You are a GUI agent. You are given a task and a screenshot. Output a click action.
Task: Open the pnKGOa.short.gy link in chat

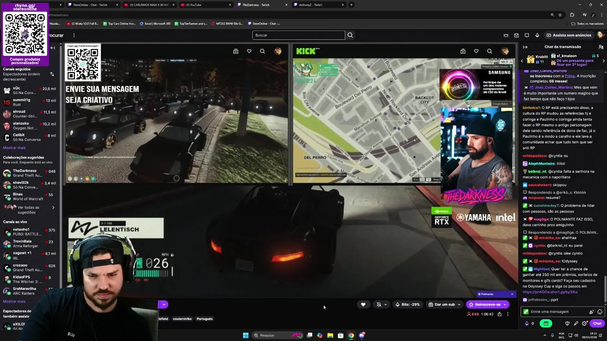[550, 292]
